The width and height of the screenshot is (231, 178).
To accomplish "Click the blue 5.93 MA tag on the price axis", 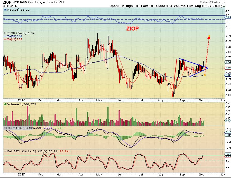I will coord(228,75).
